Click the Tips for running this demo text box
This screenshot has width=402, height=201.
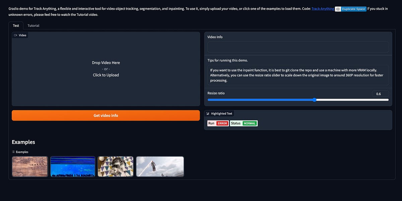[298, 75]
